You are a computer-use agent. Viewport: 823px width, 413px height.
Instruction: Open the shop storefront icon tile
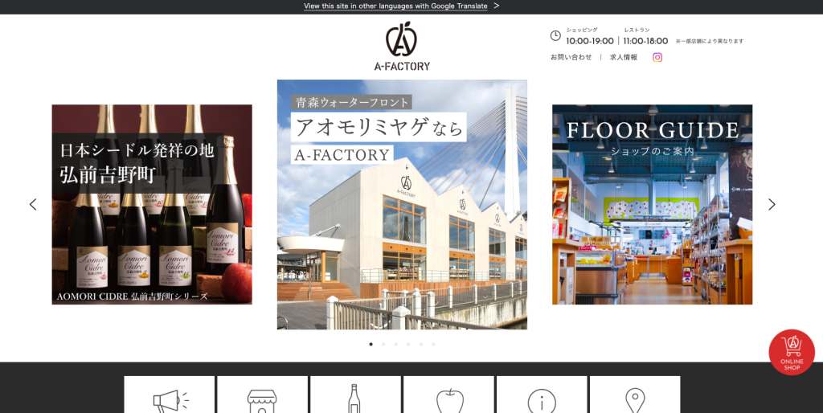click(263, 395)
